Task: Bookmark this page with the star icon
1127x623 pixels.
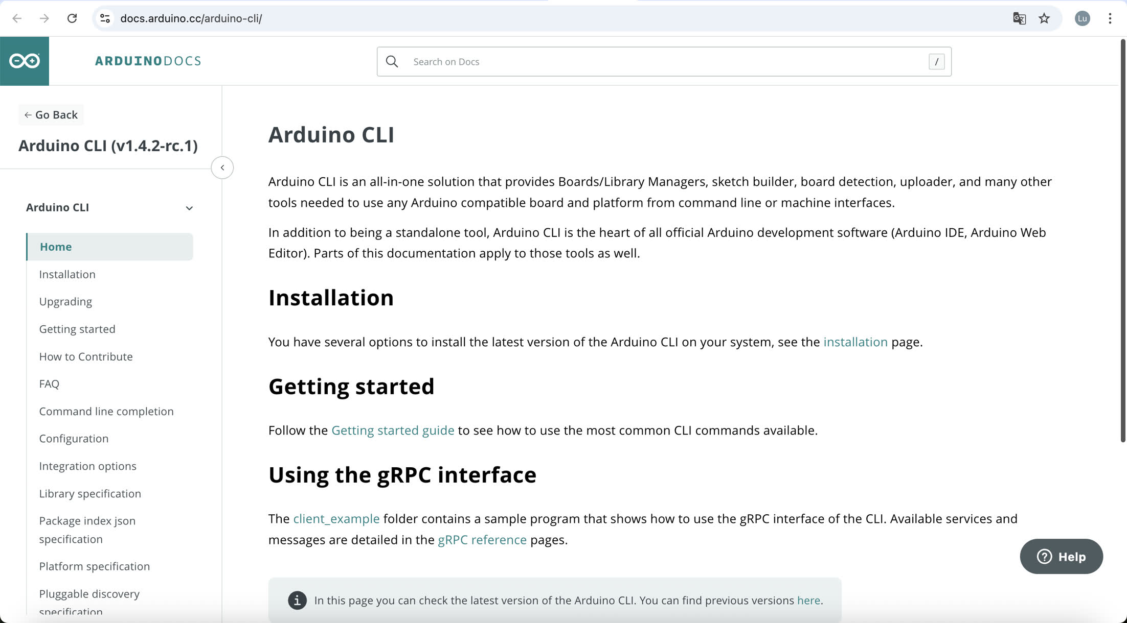Action: (x=1044, y=18)
